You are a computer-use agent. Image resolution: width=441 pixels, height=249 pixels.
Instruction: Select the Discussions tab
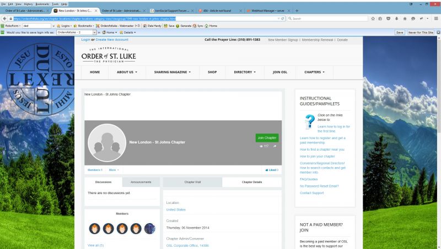coord(103,182)
